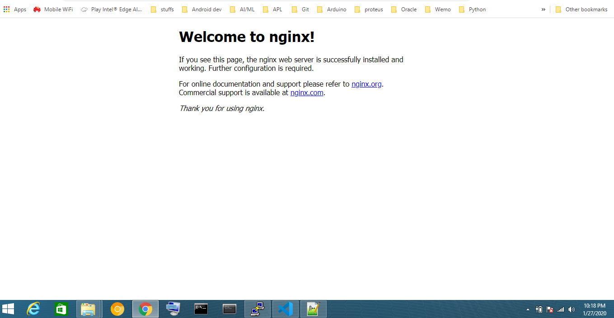This screenshot has width=614, height=318.
Task: Open File Explorer from the taskbar
Action: (89, 309)
